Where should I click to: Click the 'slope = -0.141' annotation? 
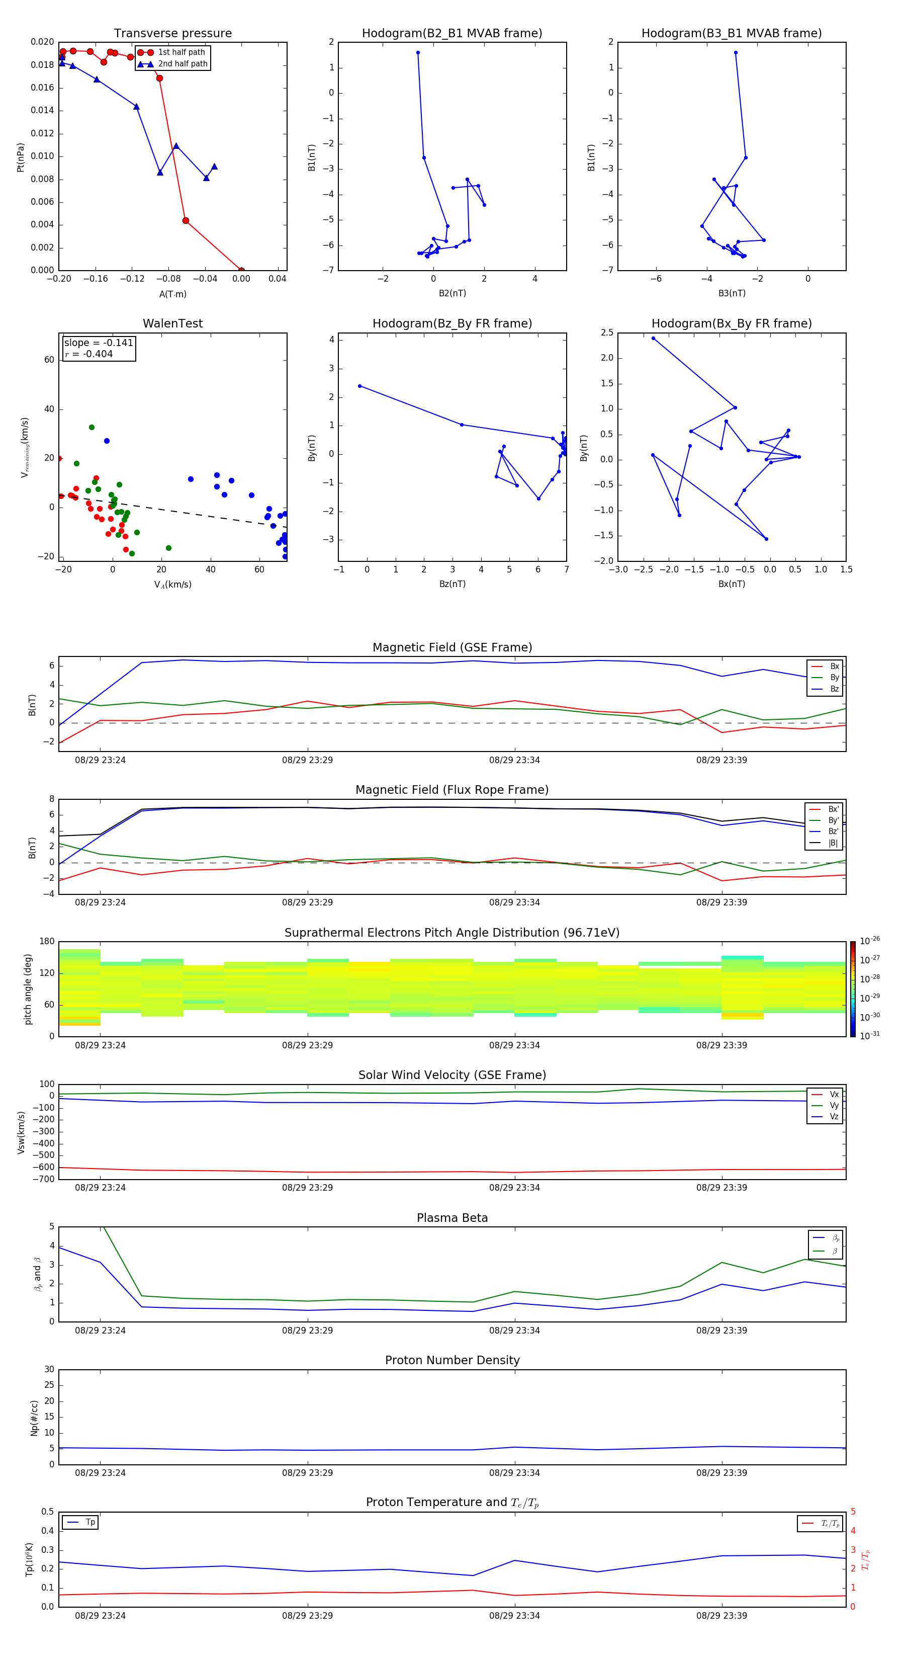point(99,343)
